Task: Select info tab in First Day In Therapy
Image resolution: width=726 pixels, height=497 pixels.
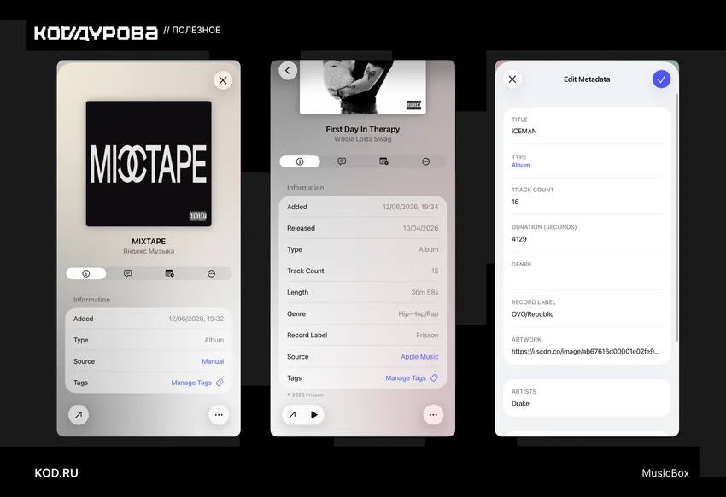Action: (x=300, y=161)
